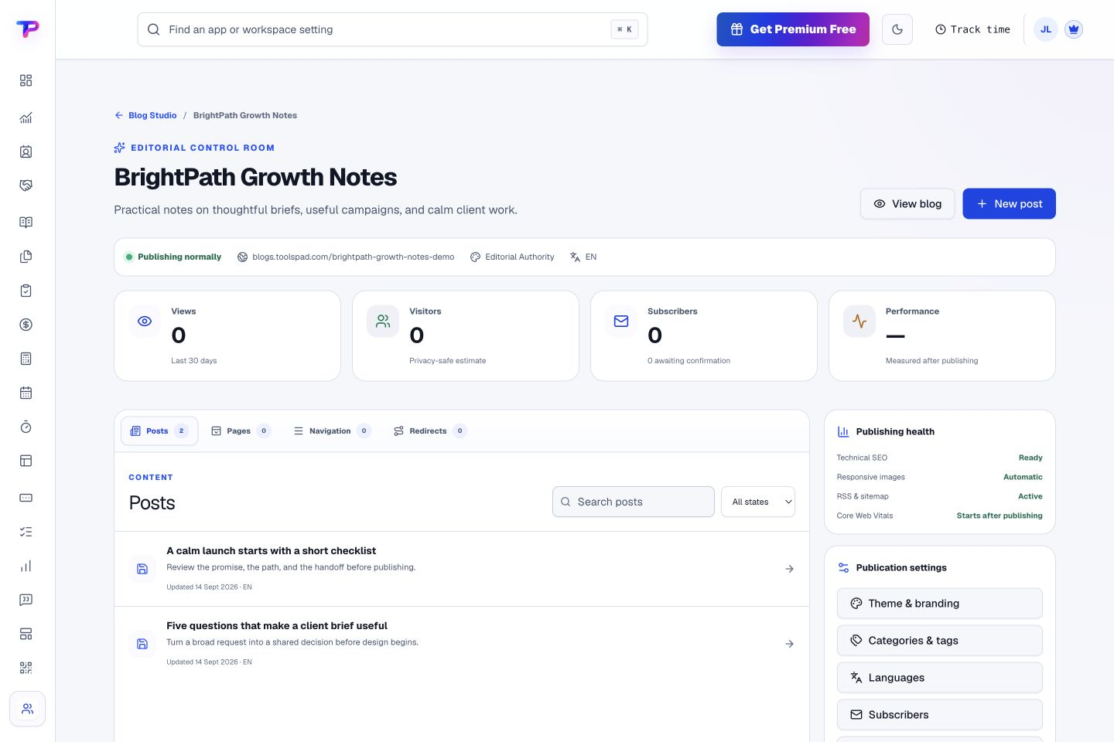The image size is (1114, 742).
Task: Focus the Search posts field
Action: tap(634, 502)
